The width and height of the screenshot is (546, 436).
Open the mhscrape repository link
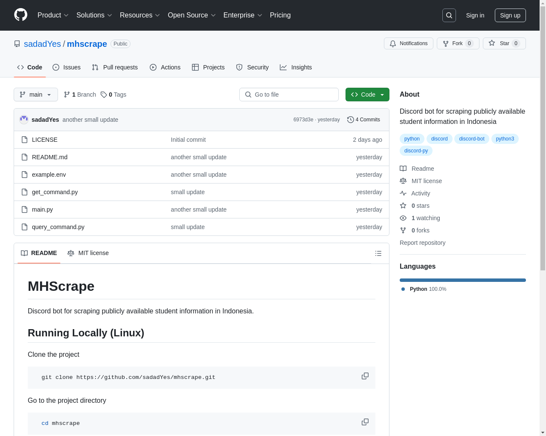tap(87, 44)
